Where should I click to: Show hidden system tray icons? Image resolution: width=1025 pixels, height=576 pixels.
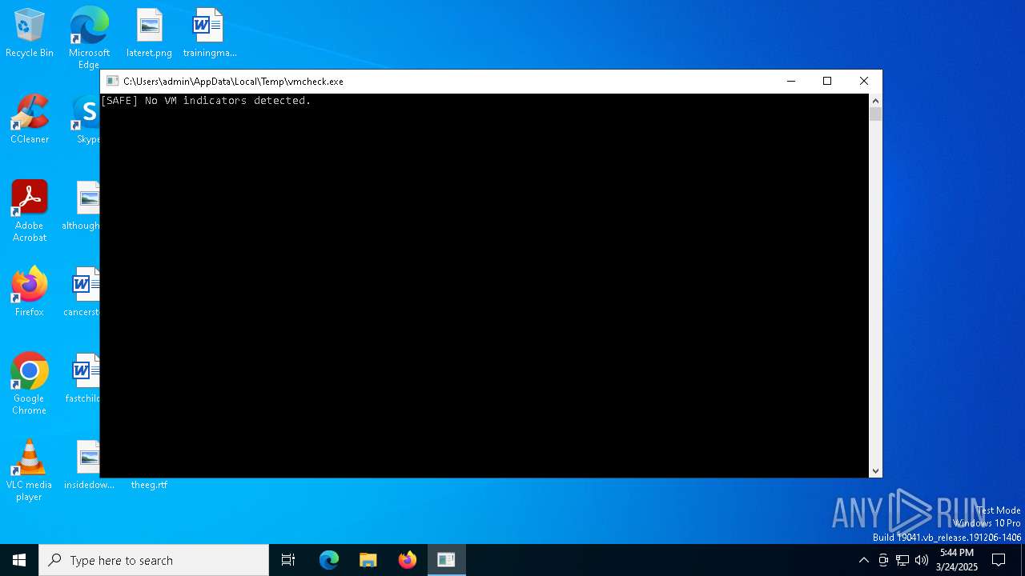863,560
